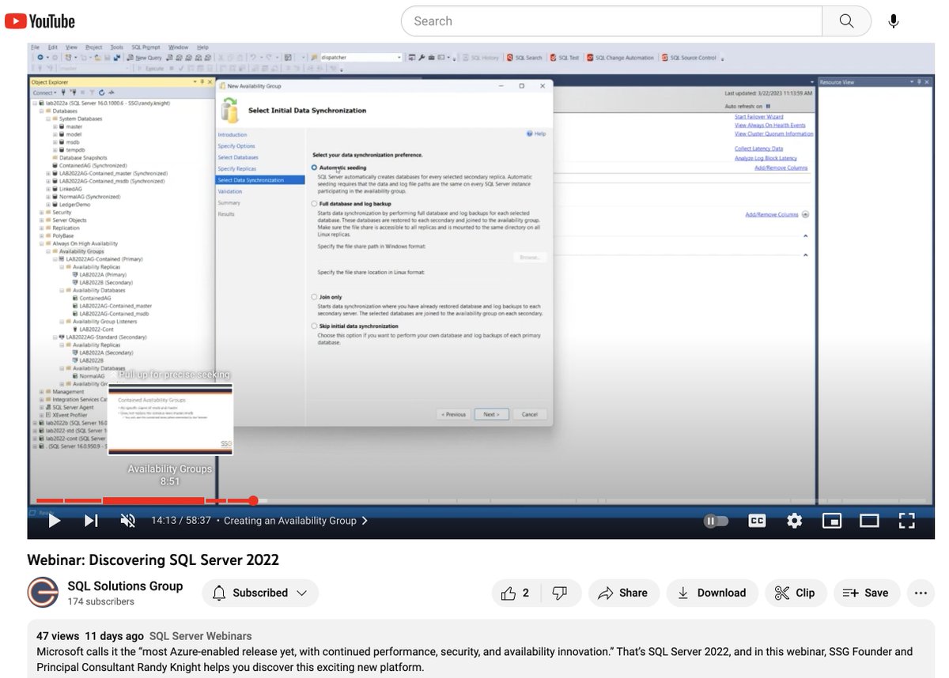
Task: Like the video
Action: (516, 593)
